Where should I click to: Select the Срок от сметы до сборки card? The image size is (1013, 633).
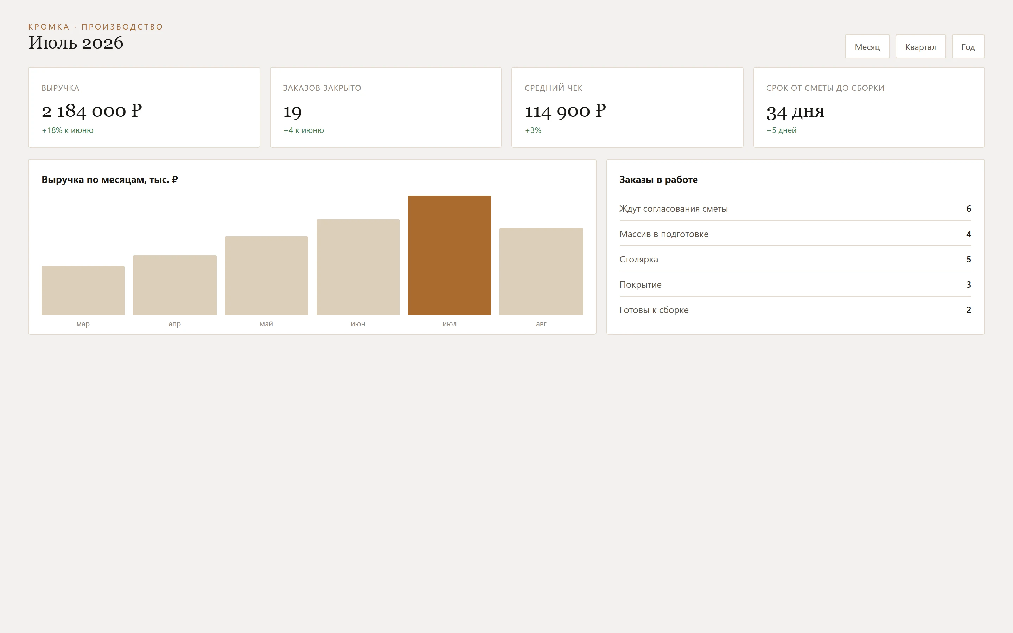point(868,107)
